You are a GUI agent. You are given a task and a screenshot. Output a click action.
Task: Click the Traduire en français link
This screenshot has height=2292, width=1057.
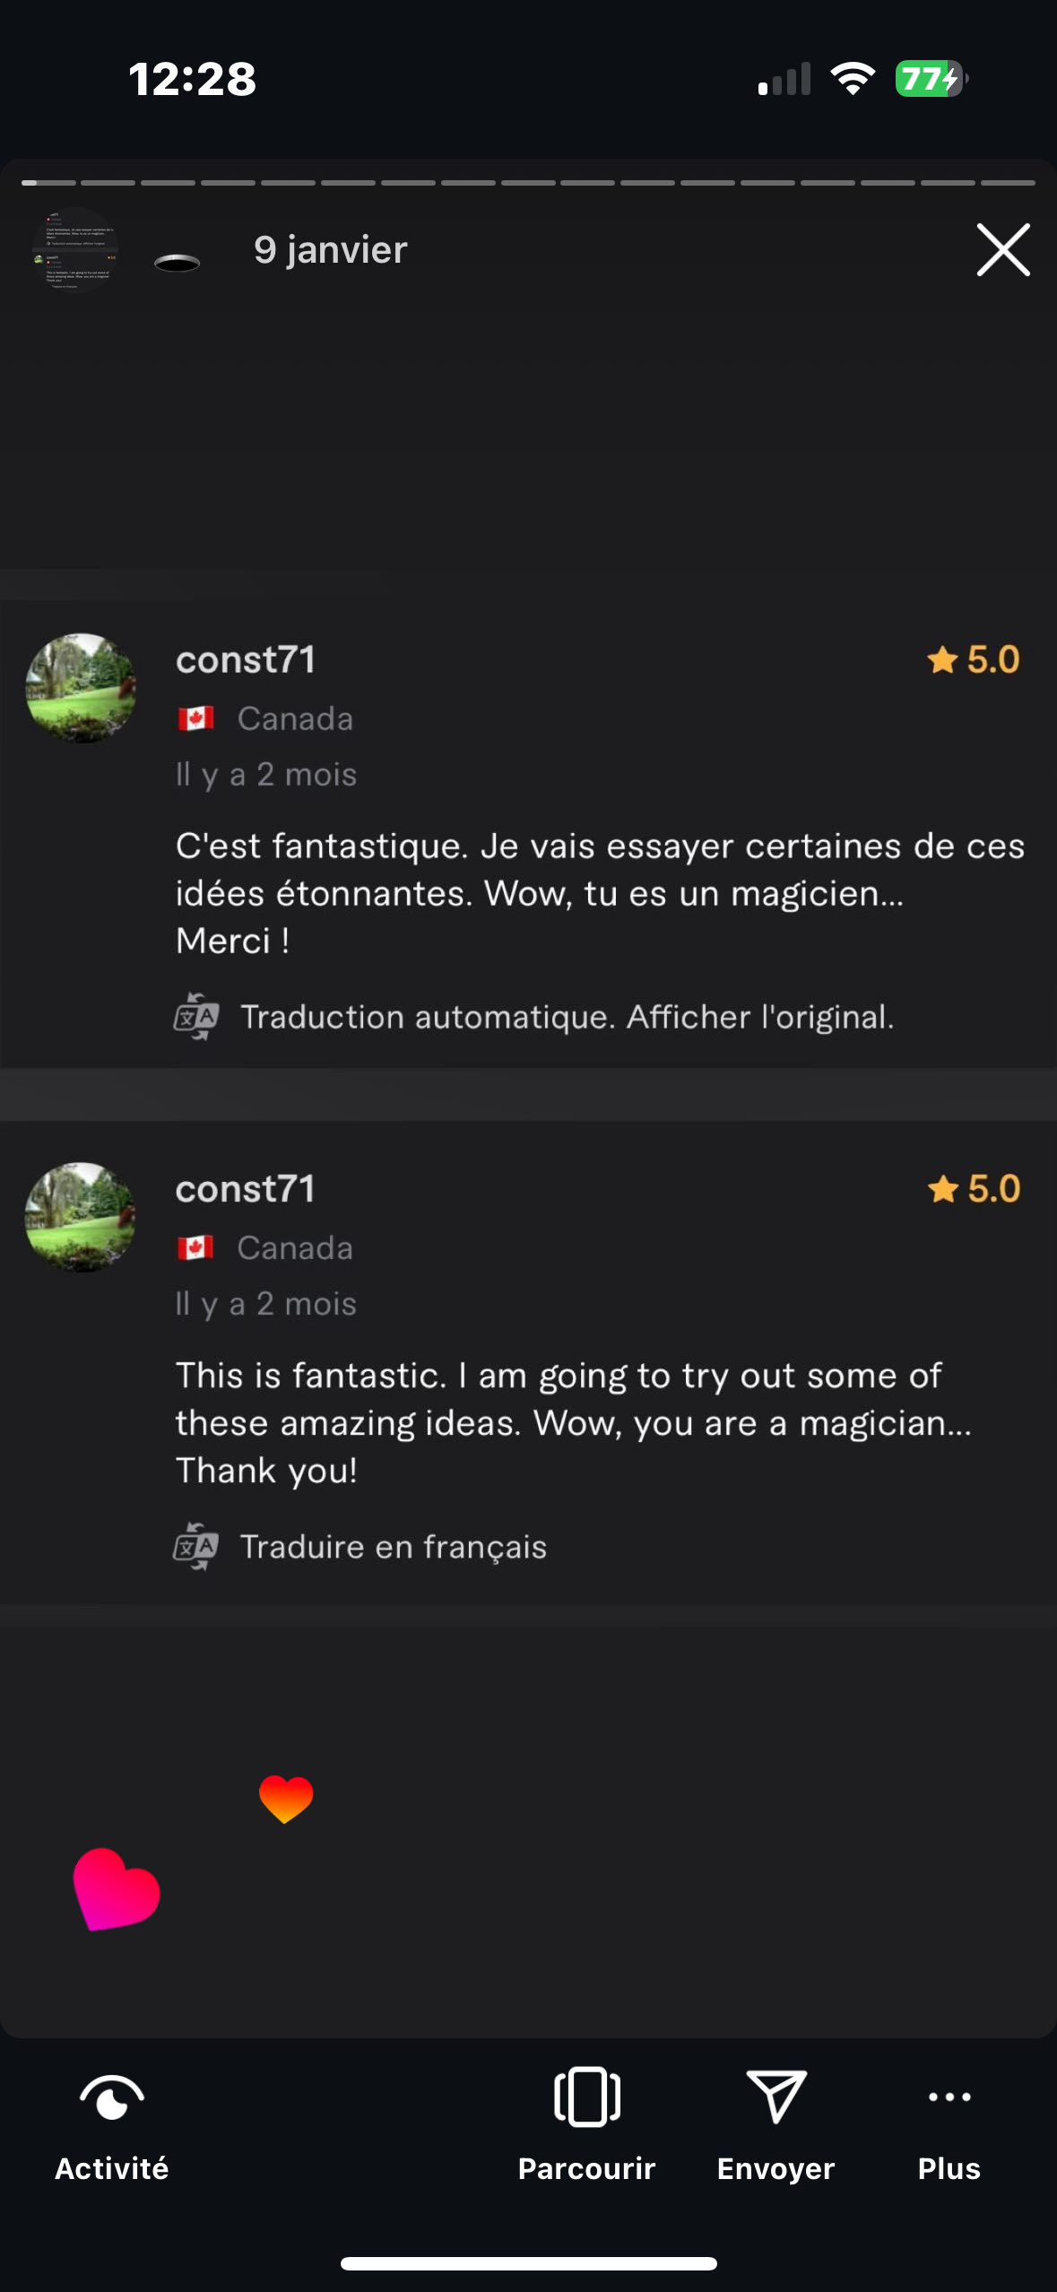click(393, 1547)
